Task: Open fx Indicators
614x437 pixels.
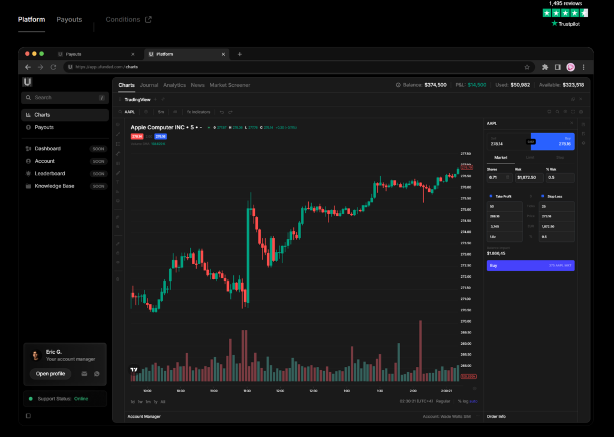Action: click(x=198, y=112)
